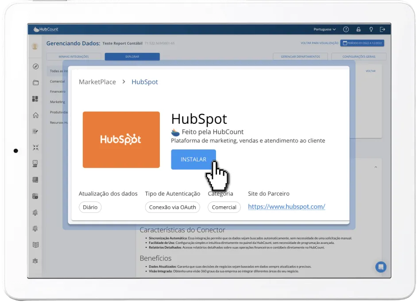Click the orange HubSpot logo tile

[x=121, y=140]
